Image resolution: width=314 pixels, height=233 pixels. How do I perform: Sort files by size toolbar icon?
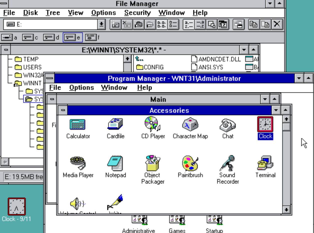click(211, 24)
